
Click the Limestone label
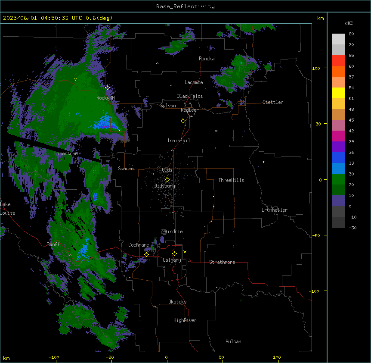pyautogui.click(x=66, y=153)
